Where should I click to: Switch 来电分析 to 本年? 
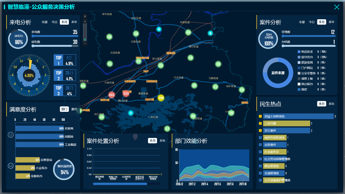[x=74, y=22]
